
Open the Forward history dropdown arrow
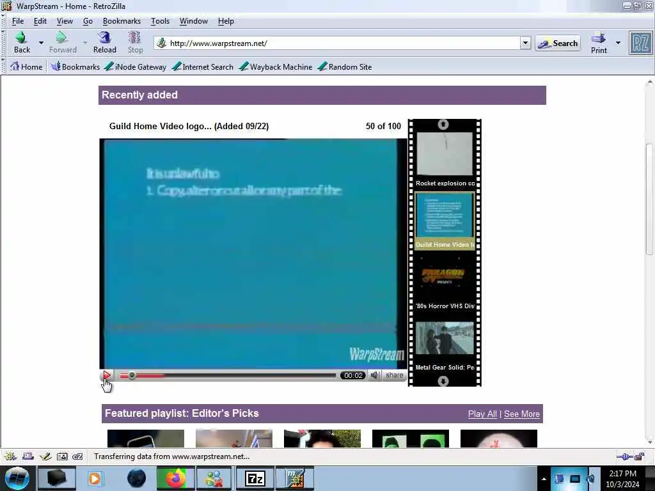(x=85, y=43)
